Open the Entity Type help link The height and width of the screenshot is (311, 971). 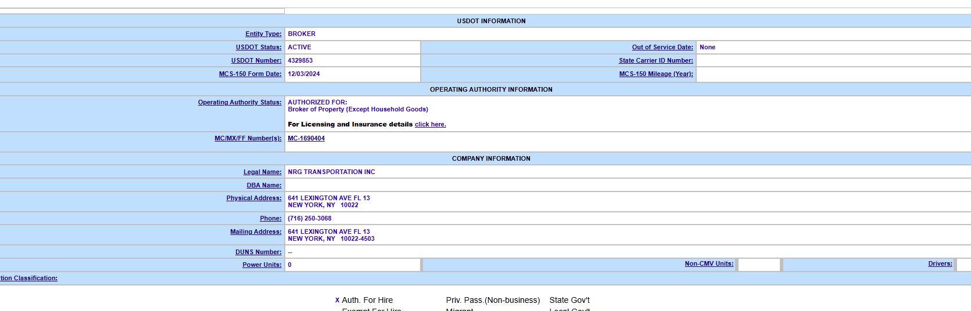(263, 34)
